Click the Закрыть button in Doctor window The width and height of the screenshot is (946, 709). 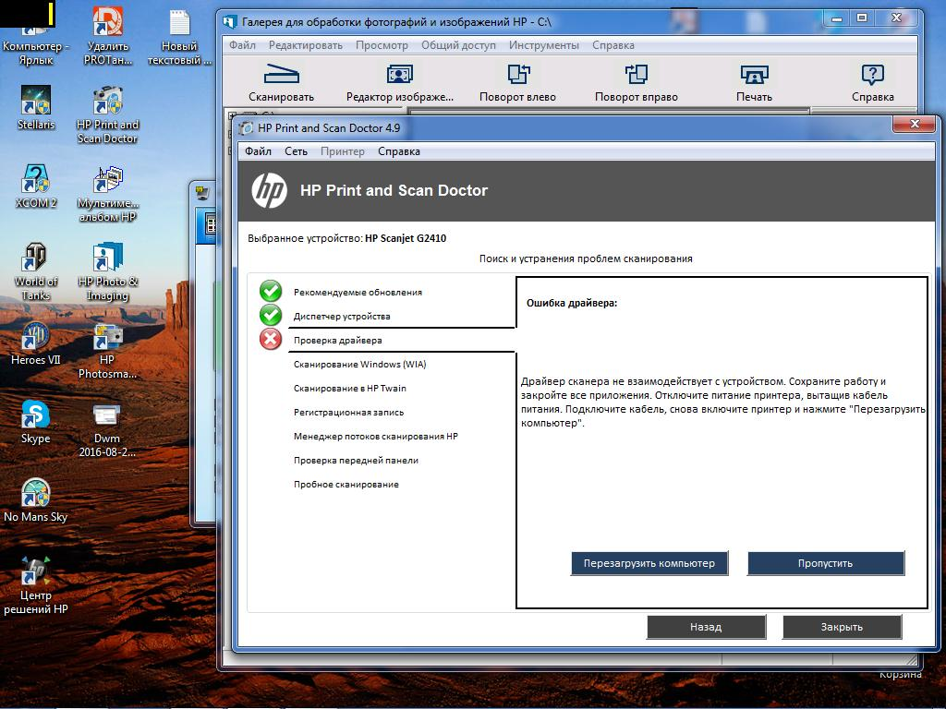[x=842, y=627]
